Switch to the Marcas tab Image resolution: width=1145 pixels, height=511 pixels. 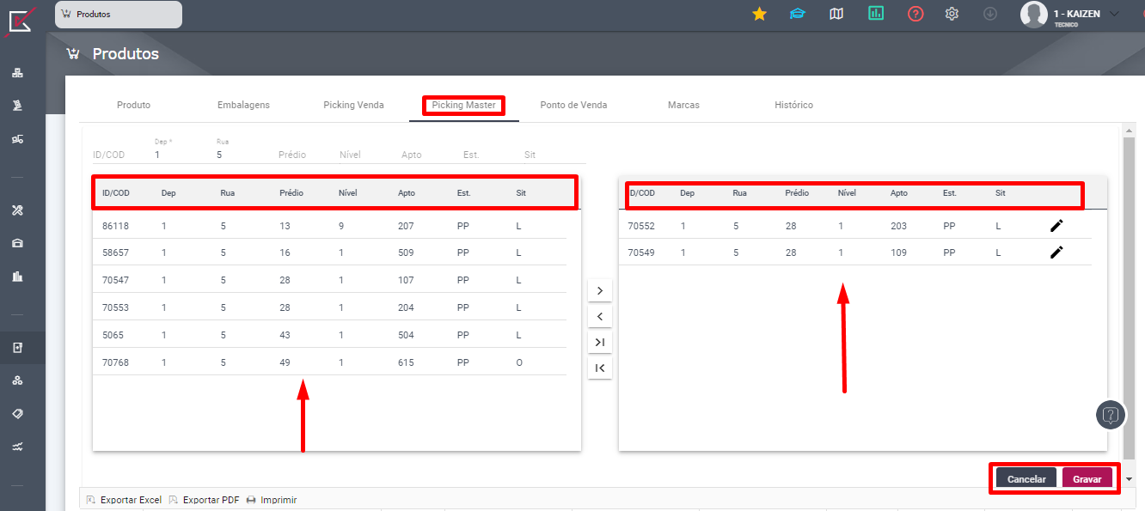[x=683, y=105]
